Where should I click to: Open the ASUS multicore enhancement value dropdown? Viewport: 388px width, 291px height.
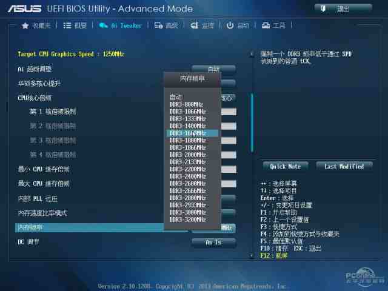228,84
